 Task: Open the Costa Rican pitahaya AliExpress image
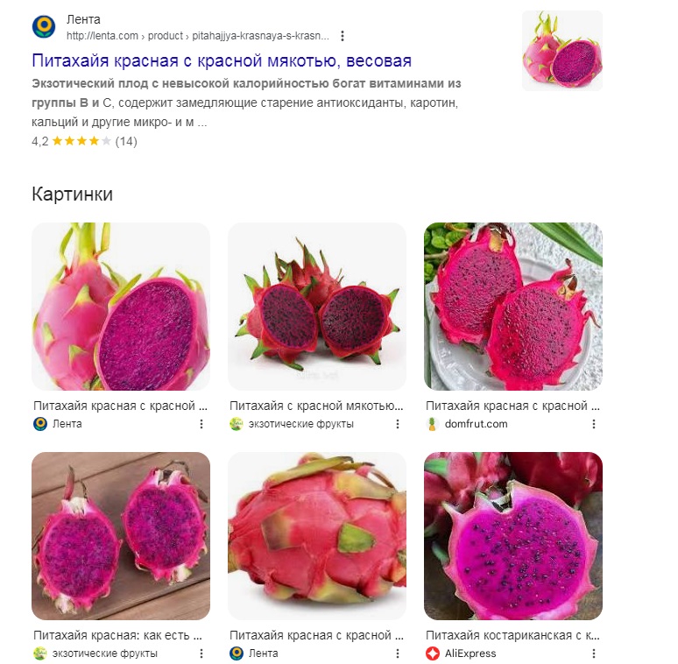(513, 536)
